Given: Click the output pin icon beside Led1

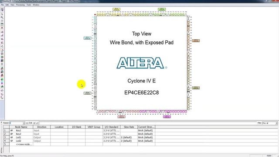Looking at the screenshot, I should tap(12, 137).
